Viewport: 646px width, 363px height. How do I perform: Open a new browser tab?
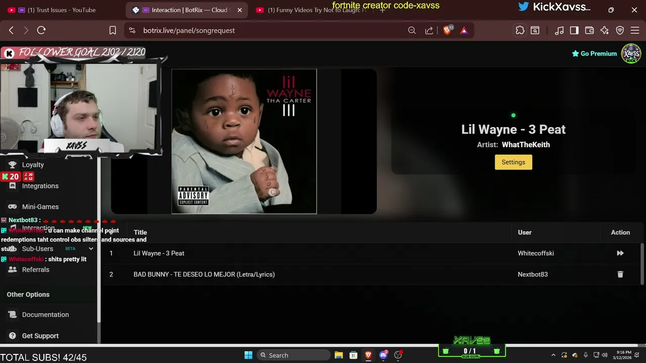pos(382,10)
